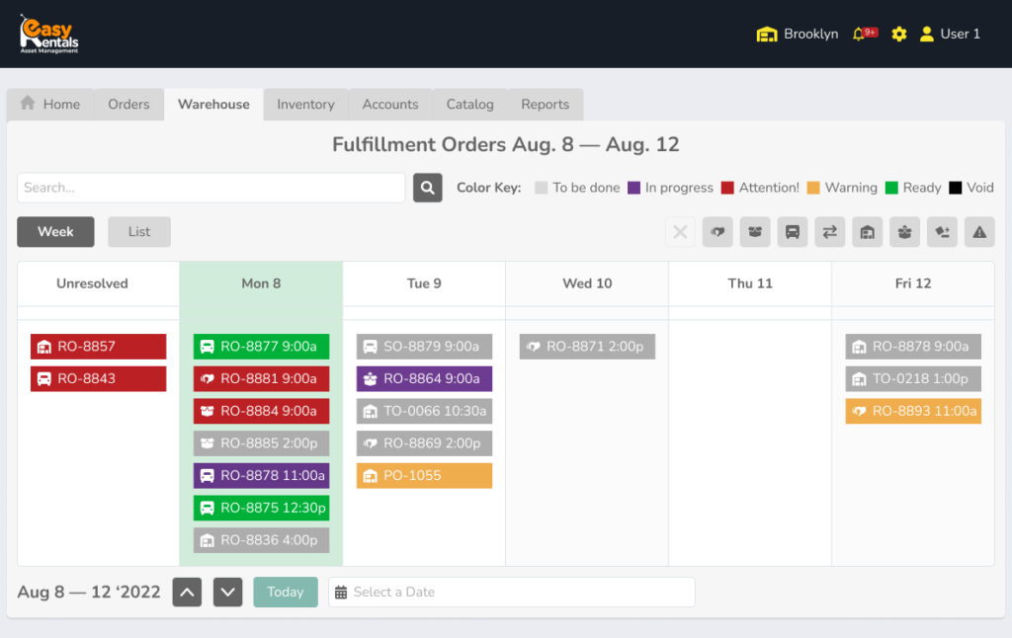Click the magnifier search button
This screenshot has height=638, width=1012.
427,188
